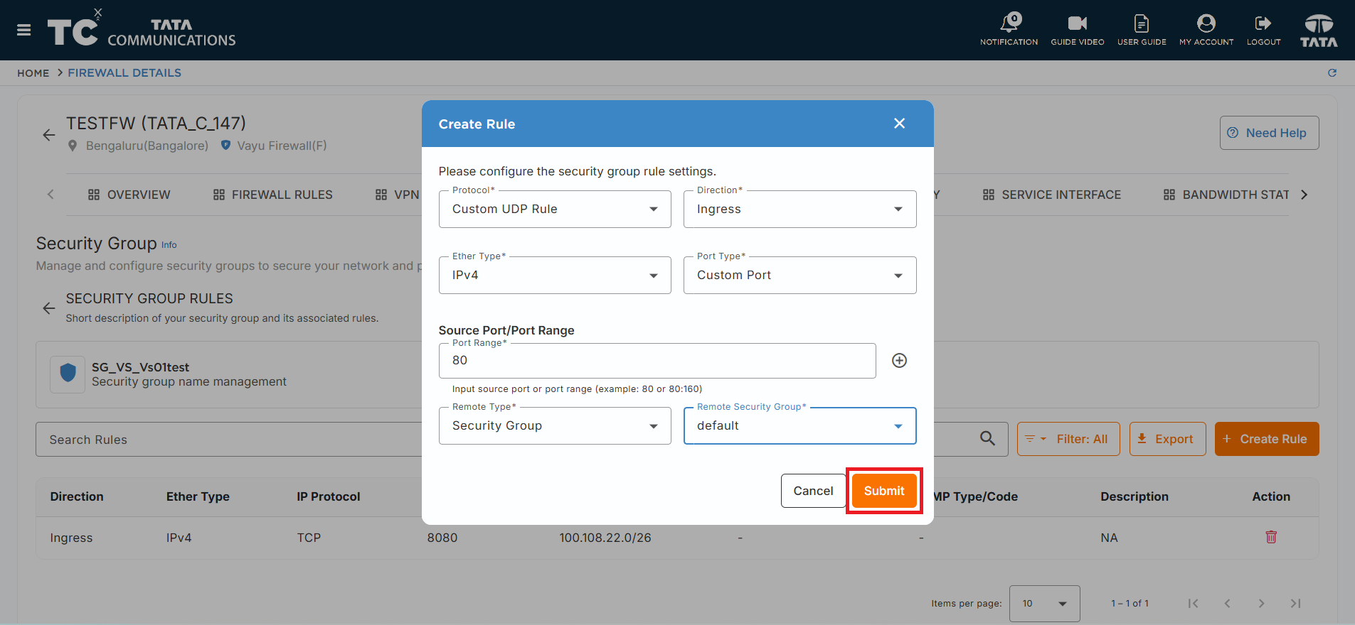Image resolution: width=1355 pixels, height=625 pixels.
Task: Click the Info link next to Security Group
Action: (x=169, y=245)
